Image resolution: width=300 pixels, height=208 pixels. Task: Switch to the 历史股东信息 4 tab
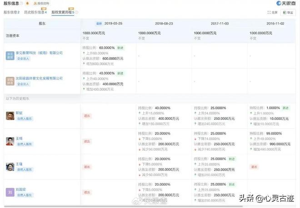click(35, 12)
